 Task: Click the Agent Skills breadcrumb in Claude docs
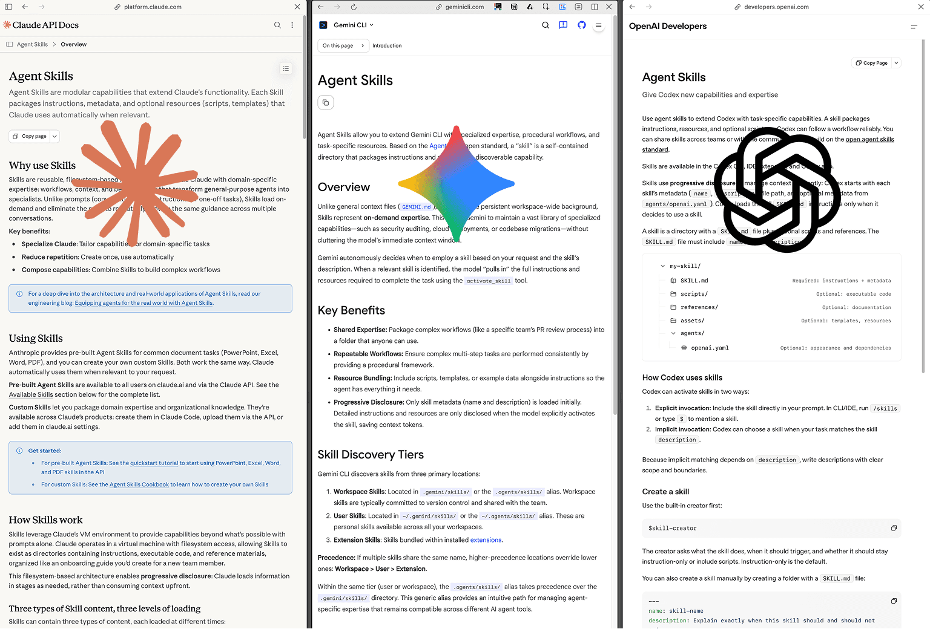[x=32, y=44]
